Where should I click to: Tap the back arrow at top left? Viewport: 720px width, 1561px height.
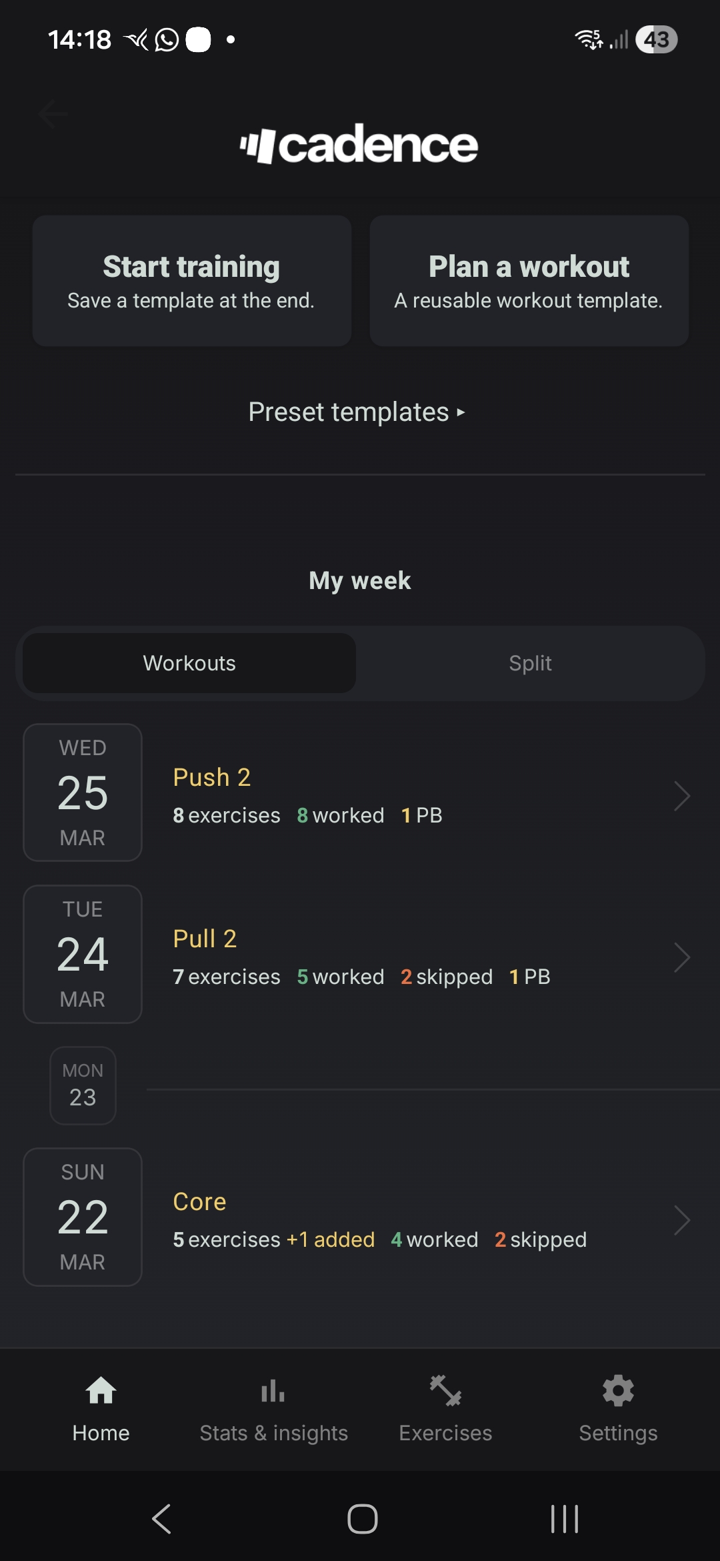coord(53,113)
